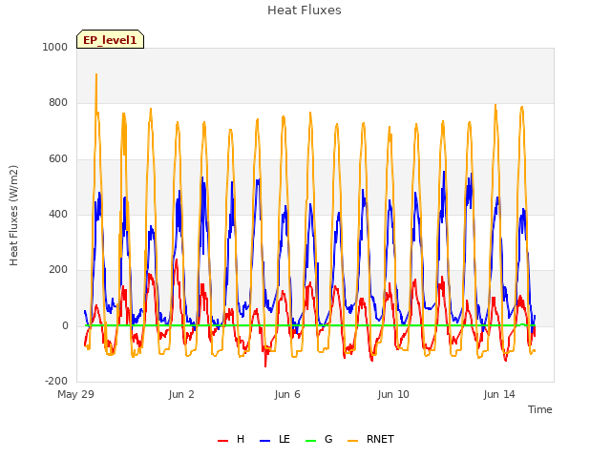Click the green G legend swatch
This screenshot has height=458, width=611.
[310, 441]
